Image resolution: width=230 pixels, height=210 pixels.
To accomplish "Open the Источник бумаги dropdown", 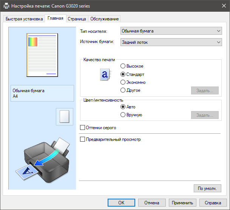I will tap(171, 42).
